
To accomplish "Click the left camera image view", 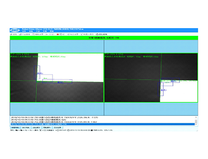I will (x=57, y=78).
